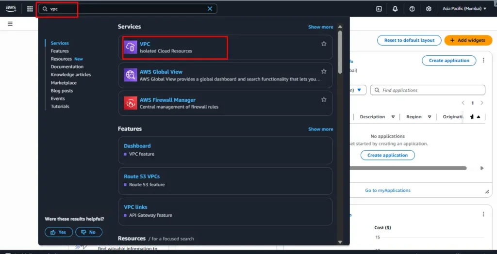Image resolution: width=497 pixels, height=254 pixels.
Task: Open the AWS Firewall Manager link
Action: 167,100
